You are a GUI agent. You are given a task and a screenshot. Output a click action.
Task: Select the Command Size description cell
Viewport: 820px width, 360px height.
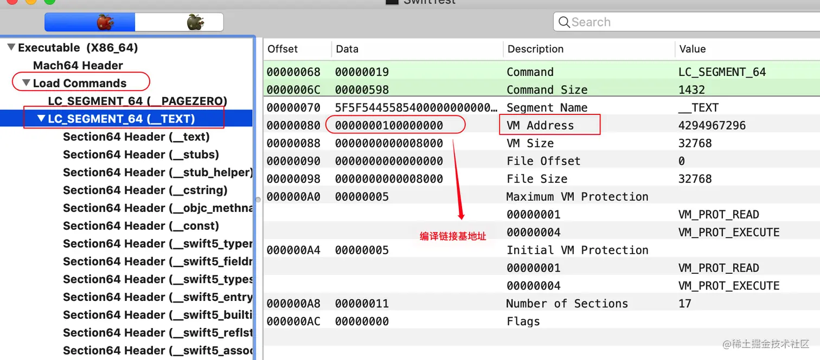click(x=547, y=90)
